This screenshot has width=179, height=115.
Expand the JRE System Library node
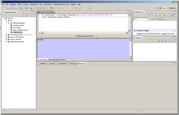tap(6, 35)
